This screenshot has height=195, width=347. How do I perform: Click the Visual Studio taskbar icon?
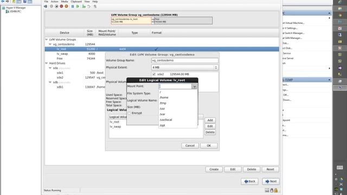pyautogui.click(x=340, y=68)
